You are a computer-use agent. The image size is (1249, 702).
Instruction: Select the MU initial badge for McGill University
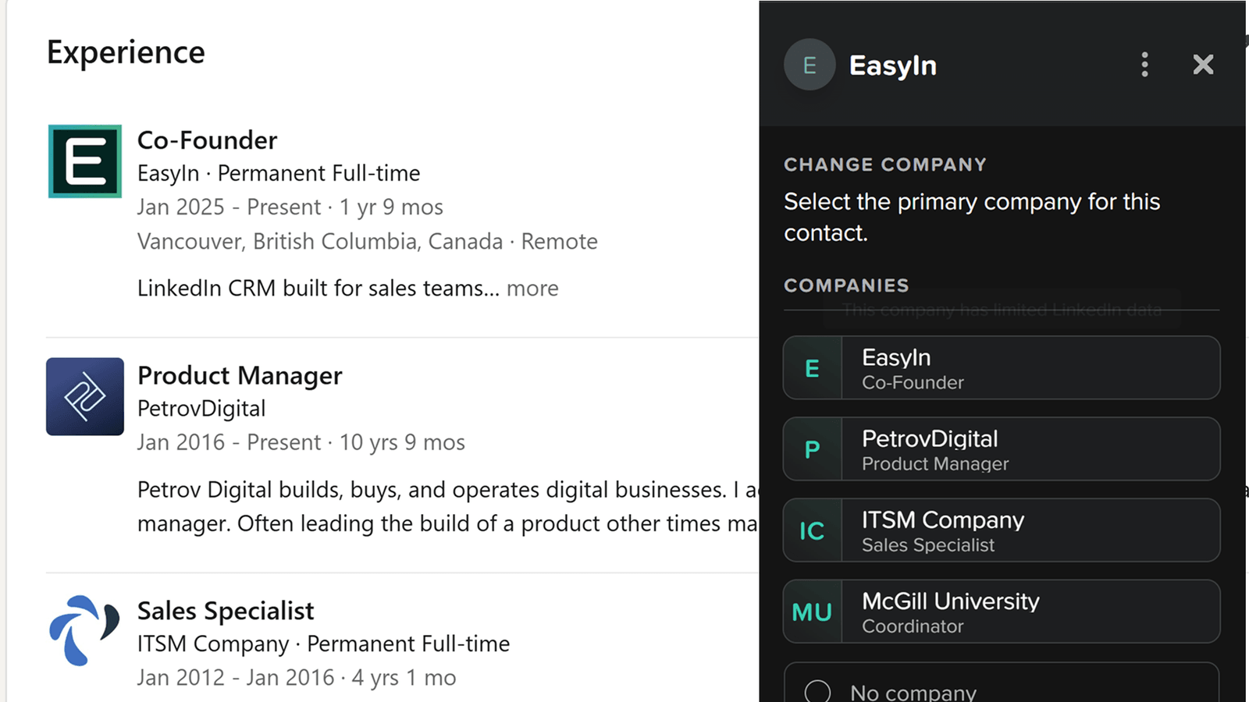pos(813,612)
